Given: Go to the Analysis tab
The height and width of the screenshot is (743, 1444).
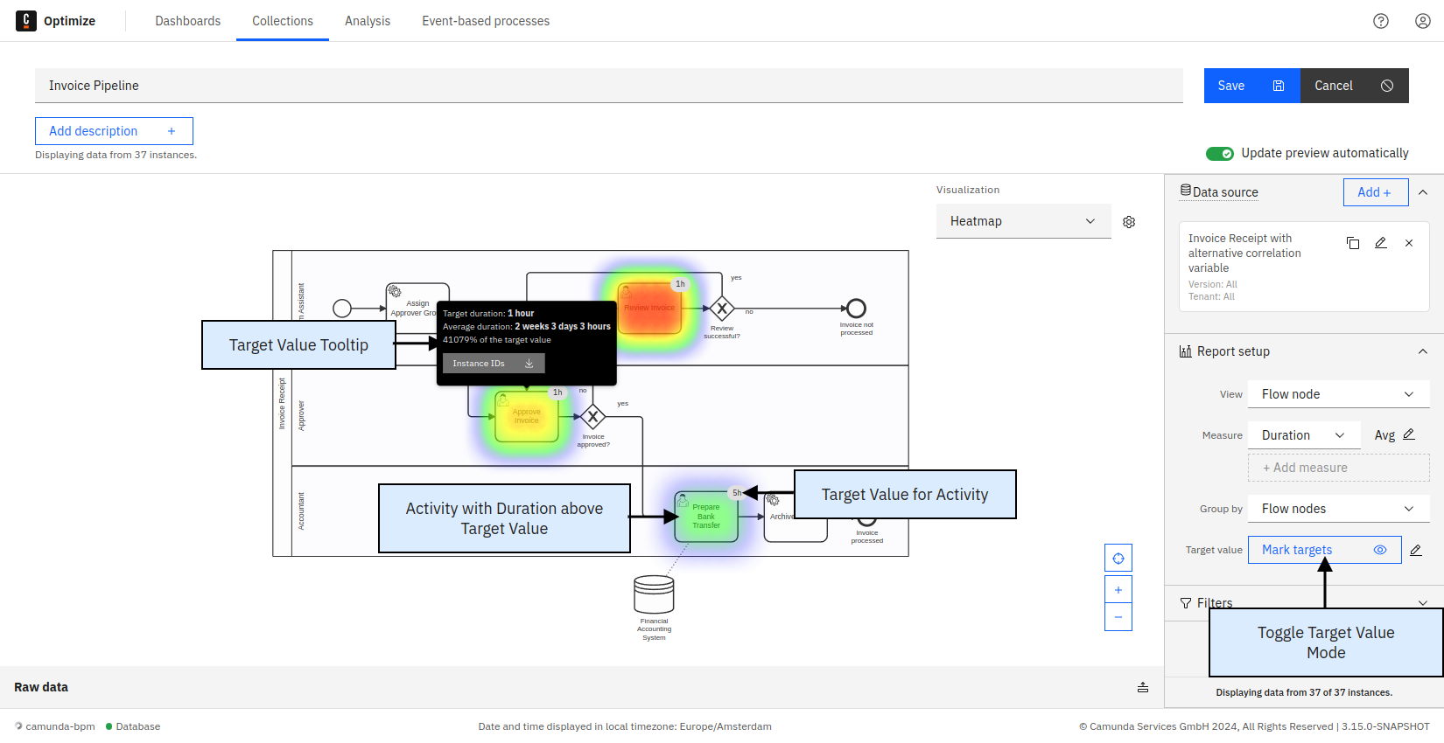Looking at the screenshot, I should pyautogui.click(x=368, y=21).
